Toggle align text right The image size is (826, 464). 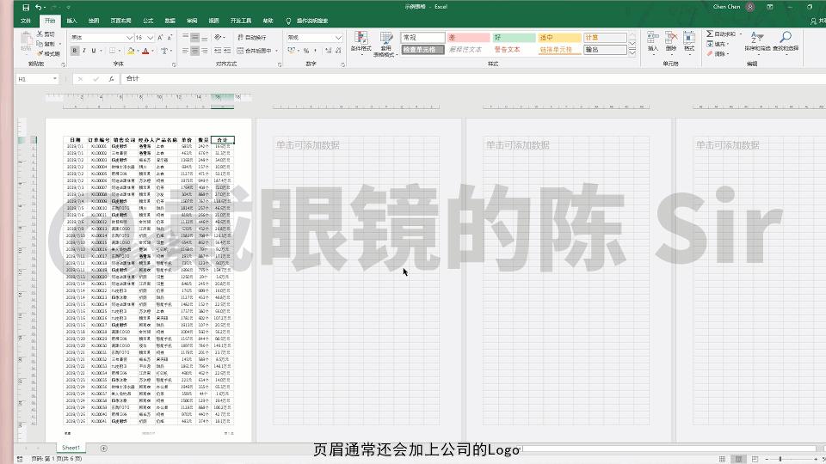[205, 51]
